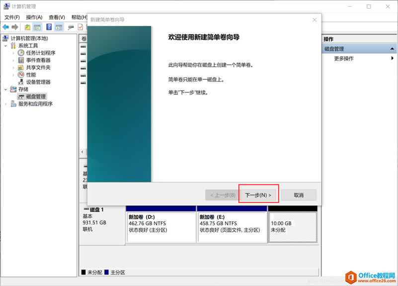Open the 帮助(H) menu
Viewport: 398px width, 286px height.
pyautogui.click(x=79, y=17)
